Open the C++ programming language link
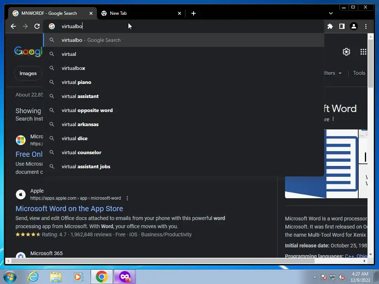The height and width of the screenshot is (284, 379). tap(349, 256)
